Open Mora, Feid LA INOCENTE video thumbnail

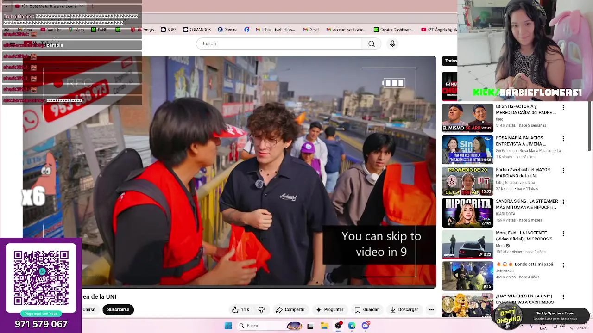tap(467, 244)
